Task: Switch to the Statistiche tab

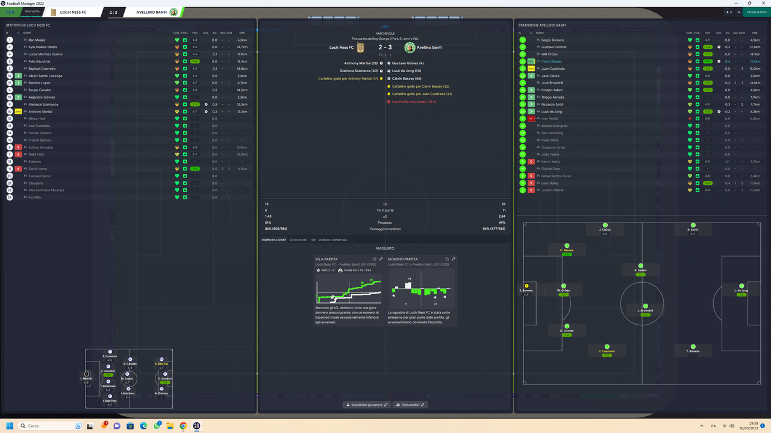Action: 298,240
